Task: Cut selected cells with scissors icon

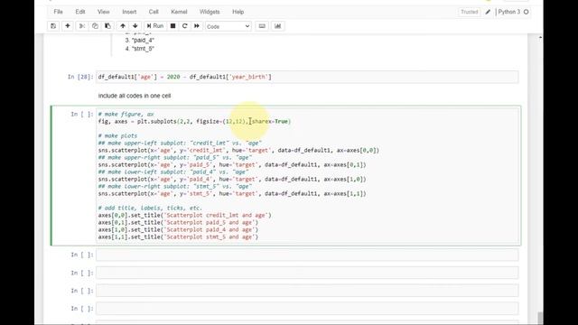Action: click(x=82, y=26)
